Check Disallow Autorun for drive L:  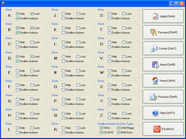point(63,47)
